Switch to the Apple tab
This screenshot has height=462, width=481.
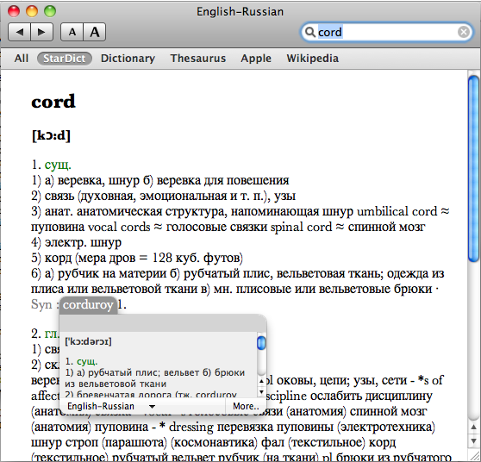256,59
